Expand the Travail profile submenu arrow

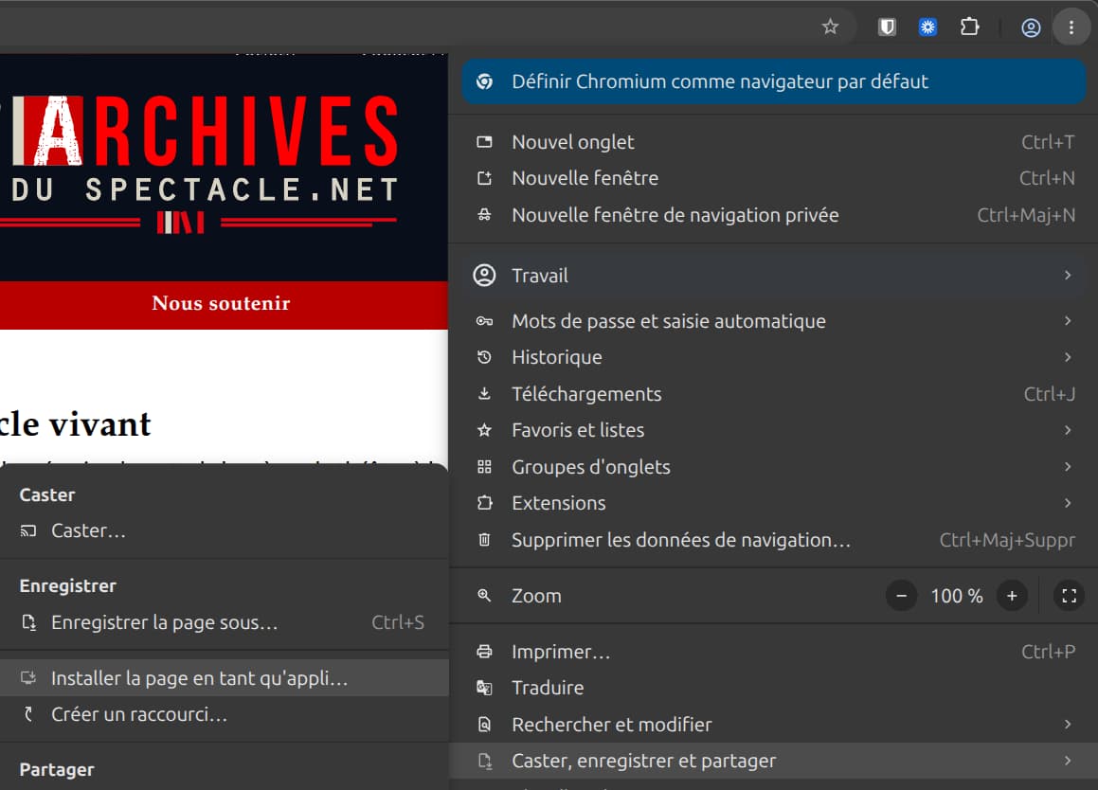click(1067, 276)
